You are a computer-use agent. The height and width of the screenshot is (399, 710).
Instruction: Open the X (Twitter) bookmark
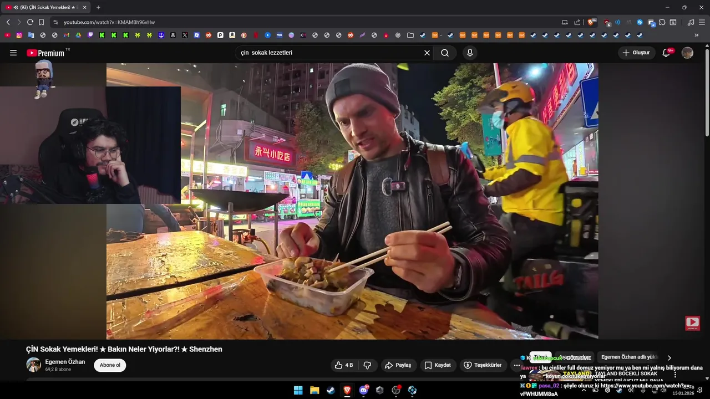185,35
